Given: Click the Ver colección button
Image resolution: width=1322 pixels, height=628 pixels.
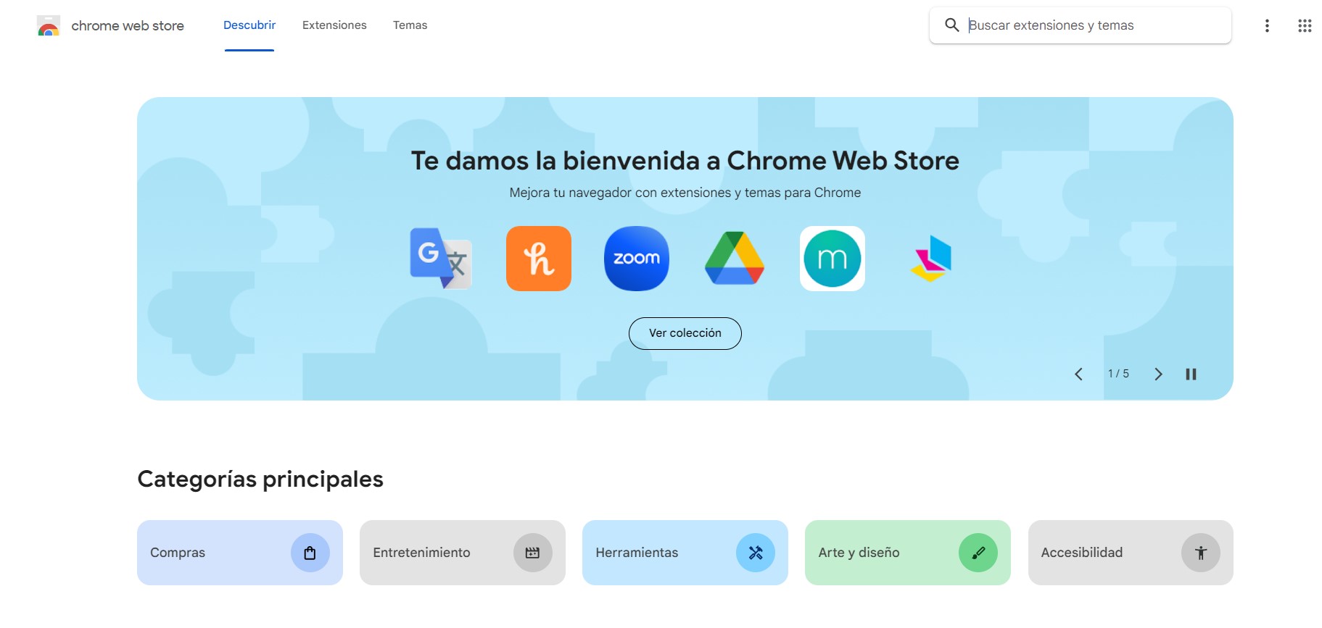Looking at the screenshot, I should [x=685, y=333].
